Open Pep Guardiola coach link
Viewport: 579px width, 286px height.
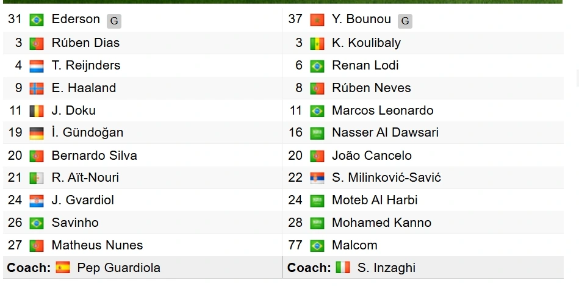pos(118,268)
